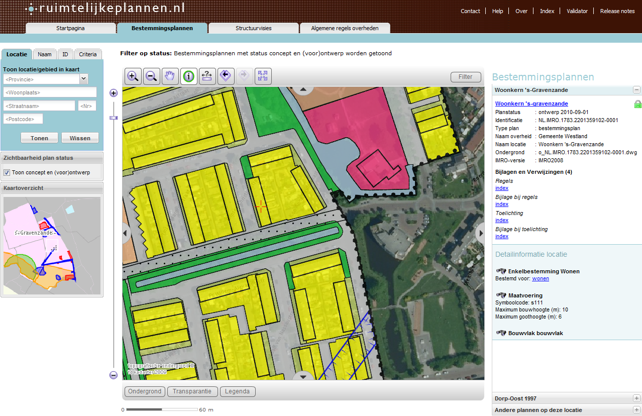
Task: Activate the pan hand tool
Action: [x=170, y=76]
